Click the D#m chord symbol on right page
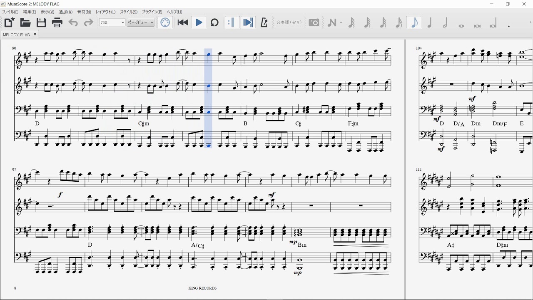 (x=502, y=245)
